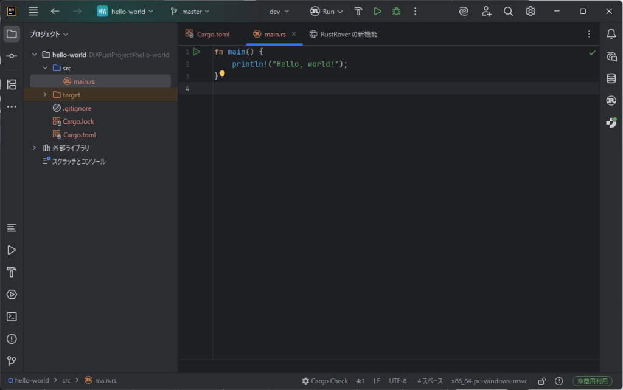
Task: Open the Notifications bell
Action: pos(611,34)
